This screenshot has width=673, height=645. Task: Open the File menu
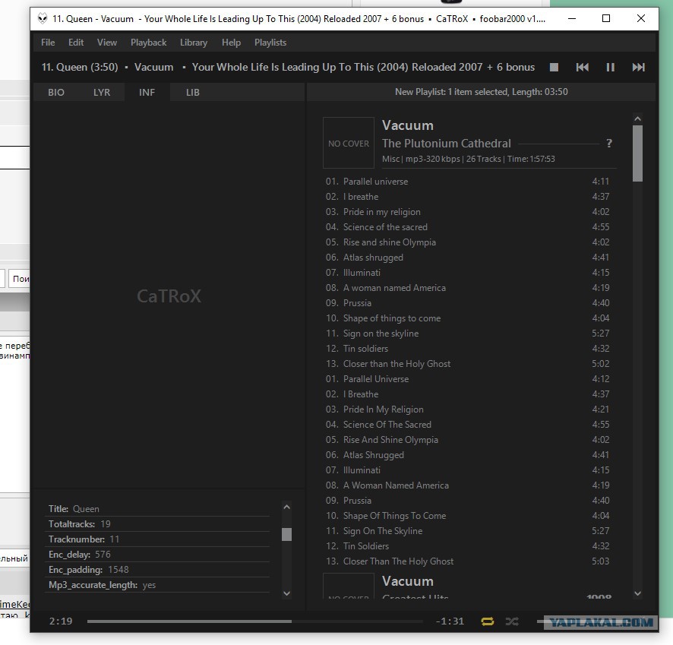pyautogui.click(x=48, y=43)
